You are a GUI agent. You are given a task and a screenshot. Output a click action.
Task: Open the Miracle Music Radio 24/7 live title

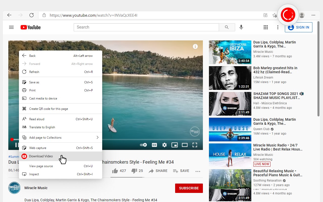pyautogui.click(x=278, y=147)
